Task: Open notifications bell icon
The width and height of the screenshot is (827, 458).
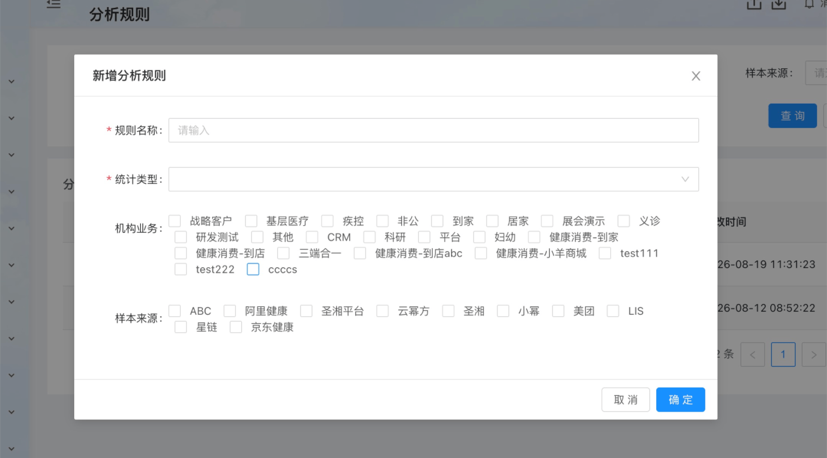Action: coord(809,4)
